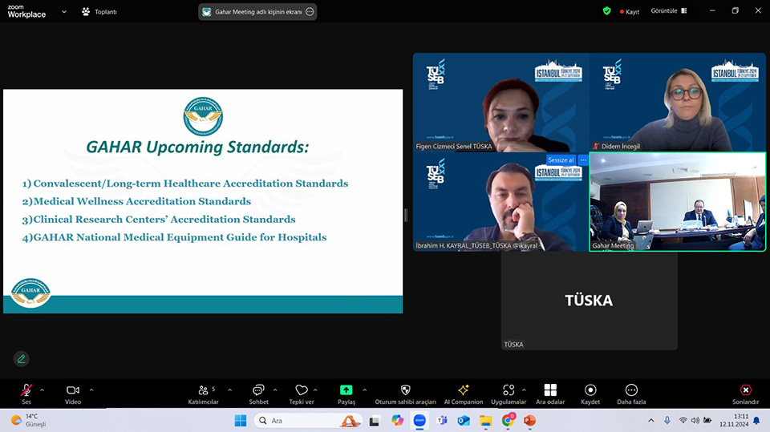Select the Gahar Meeting video thumbnail

[678, 202]
